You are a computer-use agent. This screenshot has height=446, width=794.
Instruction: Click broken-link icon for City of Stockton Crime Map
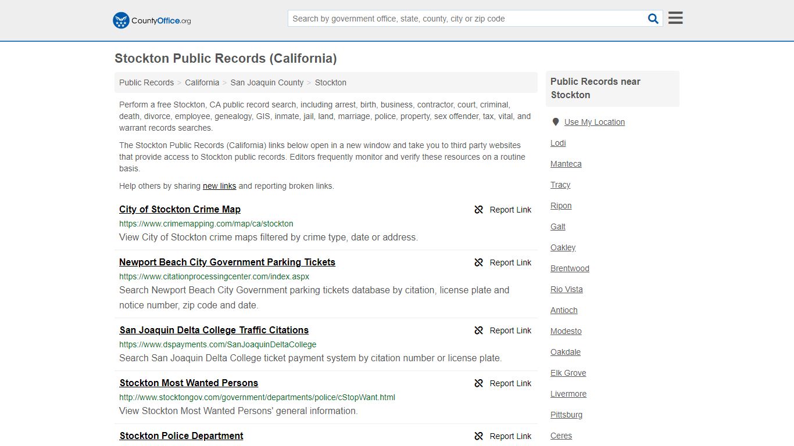tap(479, 210)
